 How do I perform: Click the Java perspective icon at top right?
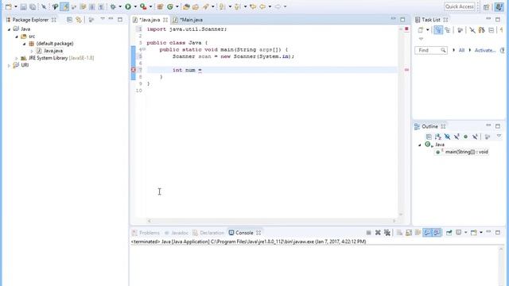pyautogui.click(x=499, y=7)
